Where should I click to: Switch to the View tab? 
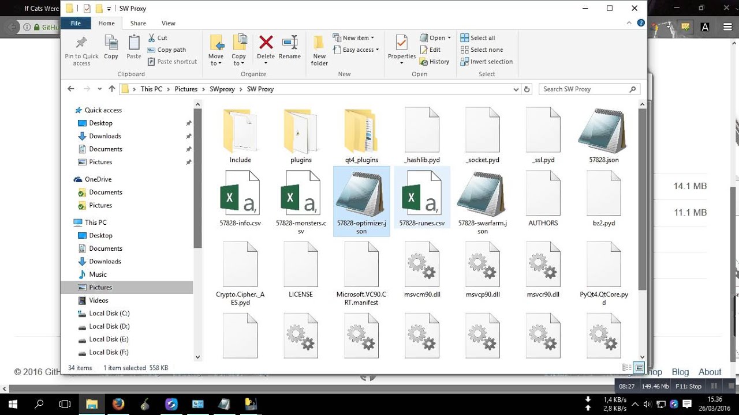tap(168, 23)
